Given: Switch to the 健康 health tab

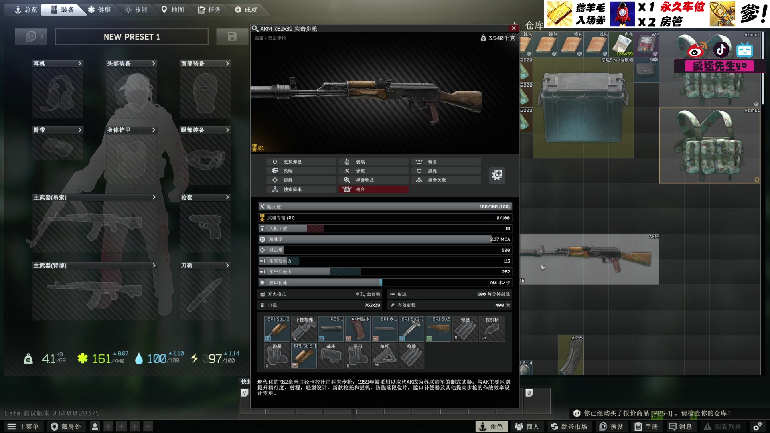Looking at the screenshot, I should coord(99,10).
